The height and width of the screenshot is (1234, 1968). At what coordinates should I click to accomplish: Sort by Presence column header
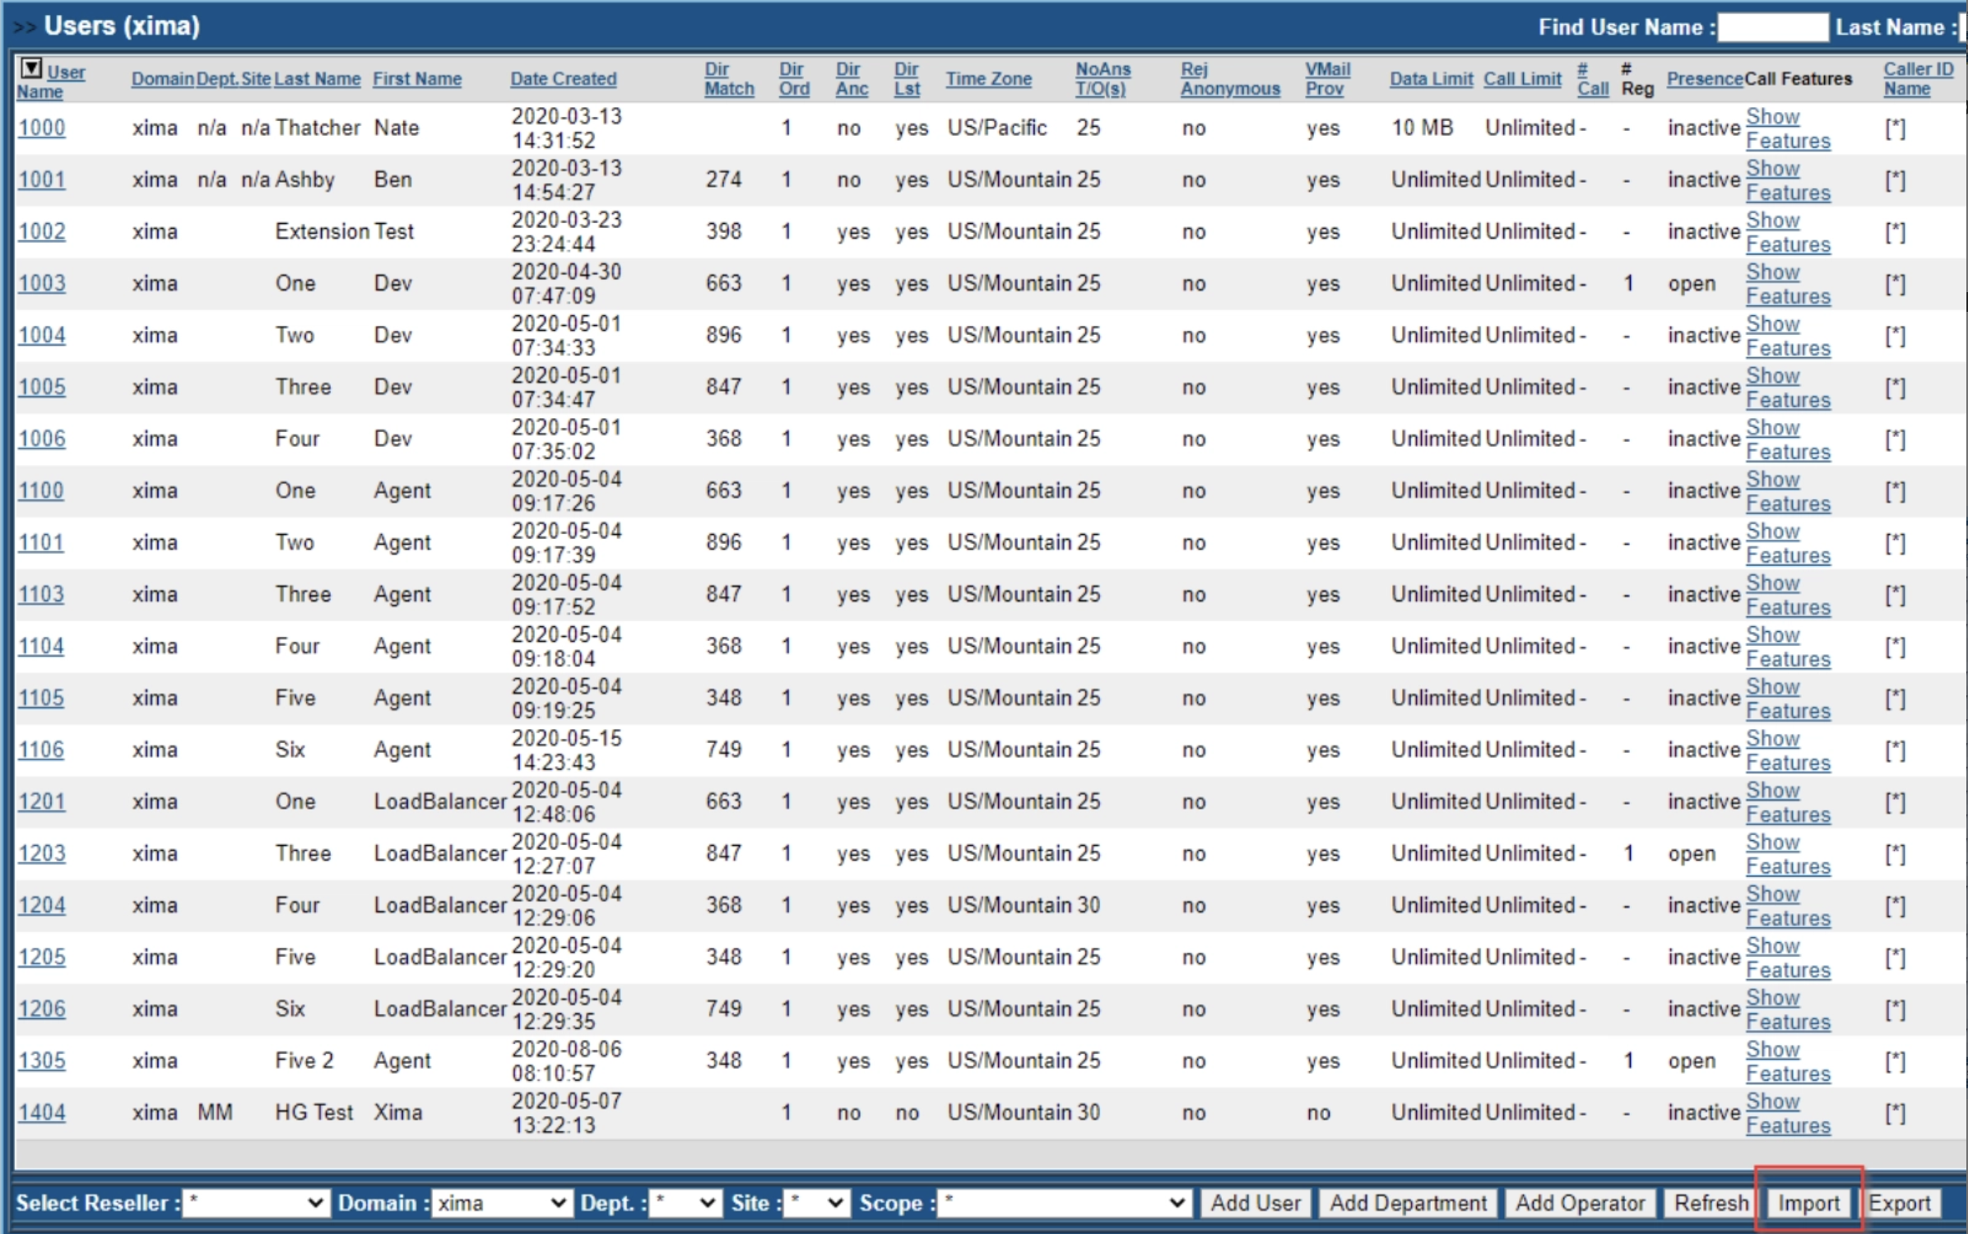1704,79
